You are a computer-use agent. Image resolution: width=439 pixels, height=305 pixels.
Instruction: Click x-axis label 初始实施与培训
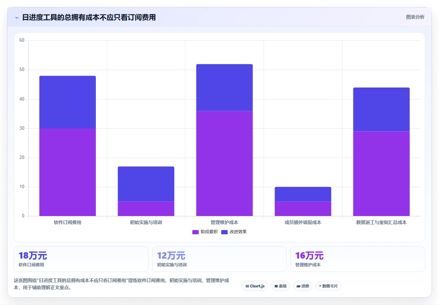[x=146, y=222]
